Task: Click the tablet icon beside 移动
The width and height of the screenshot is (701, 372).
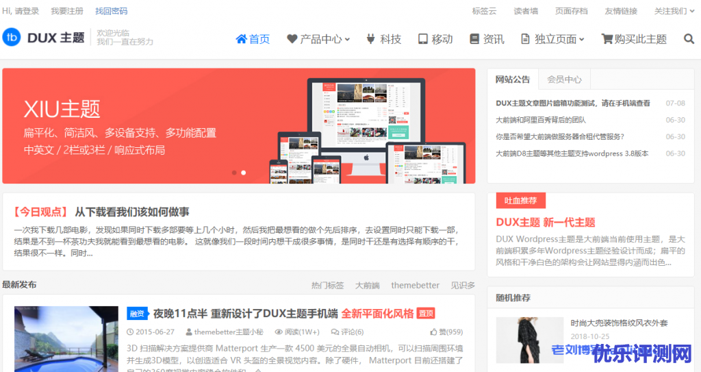Action: pos(422,39)
